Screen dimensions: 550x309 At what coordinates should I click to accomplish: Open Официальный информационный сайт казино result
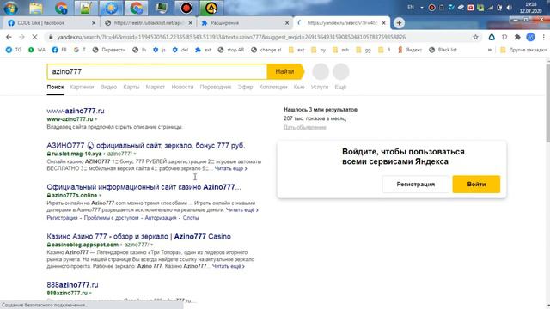(144, 187)
